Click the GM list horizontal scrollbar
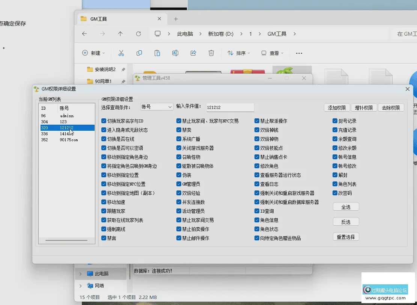417x305 pixels. [66, 240]
